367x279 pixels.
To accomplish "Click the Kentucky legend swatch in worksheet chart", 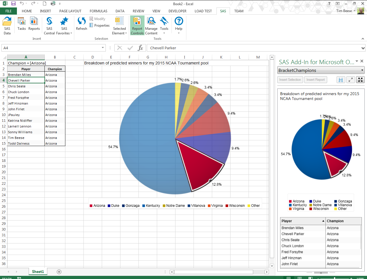I will click(144, 206).
